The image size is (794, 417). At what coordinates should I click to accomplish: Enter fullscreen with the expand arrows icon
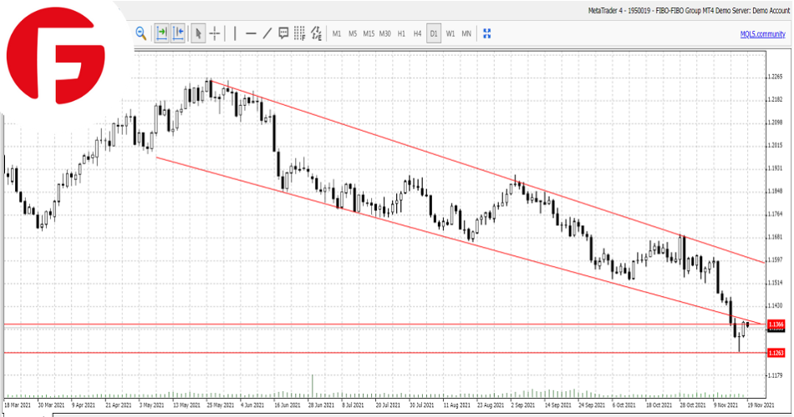487,33
